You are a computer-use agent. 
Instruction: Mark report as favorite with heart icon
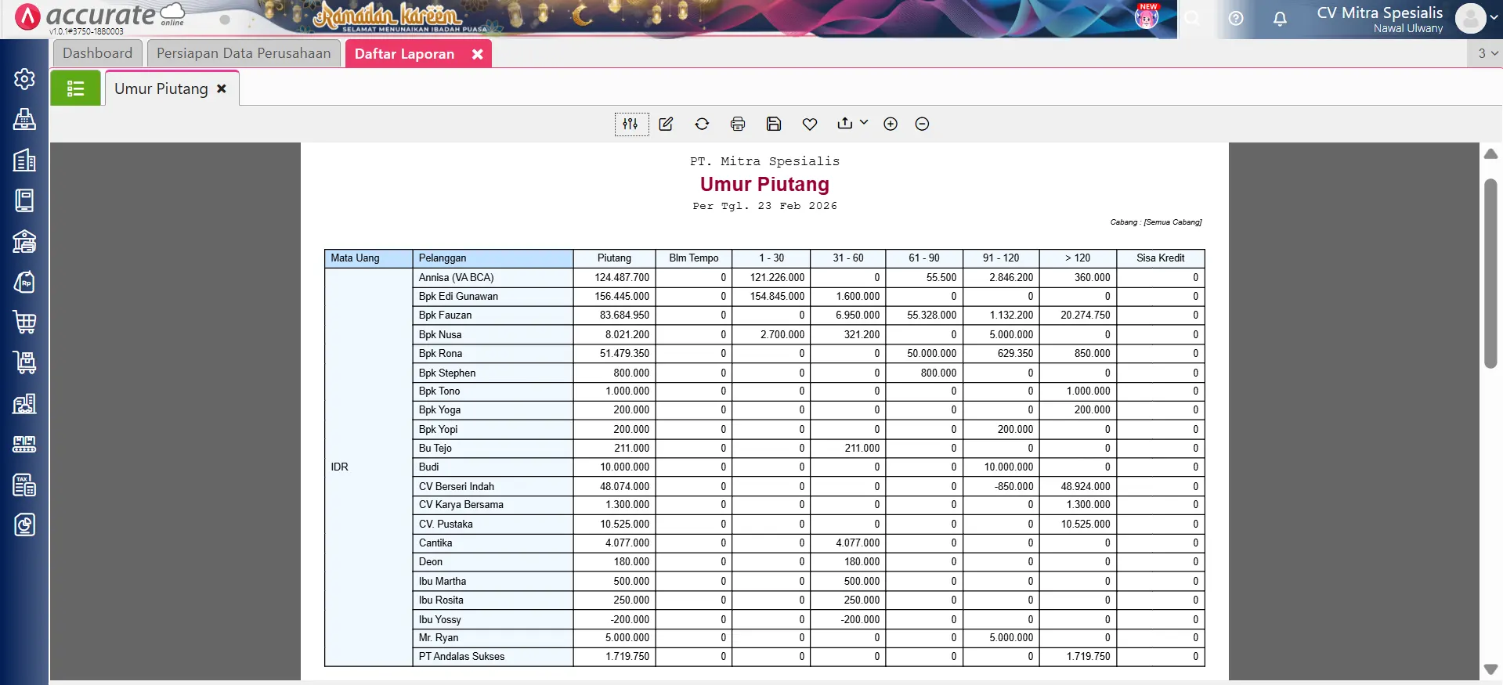click(x=810, y=124)
